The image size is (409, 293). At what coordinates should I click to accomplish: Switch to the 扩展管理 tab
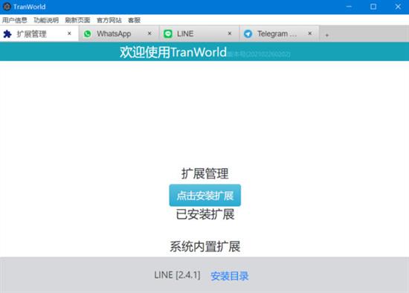click(x=39, y=33)
